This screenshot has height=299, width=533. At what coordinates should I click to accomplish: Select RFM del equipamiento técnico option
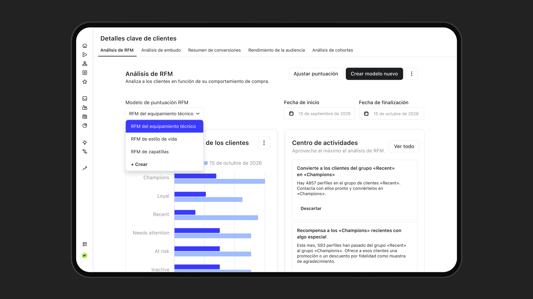pyautogui.click(x=164, y=126)
